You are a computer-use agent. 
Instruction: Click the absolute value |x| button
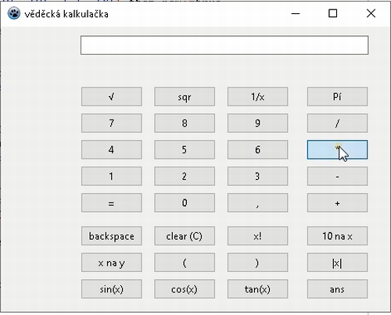tap(337, 263)
